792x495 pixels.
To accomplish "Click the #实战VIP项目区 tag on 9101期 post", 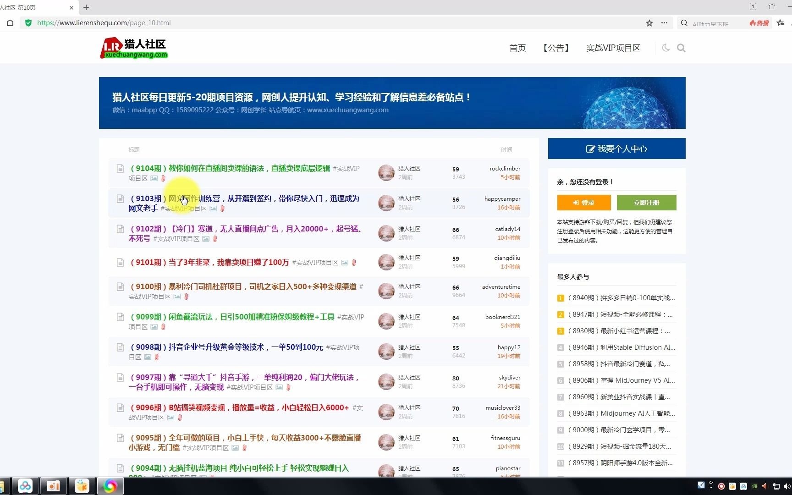I will click(315, 263).
